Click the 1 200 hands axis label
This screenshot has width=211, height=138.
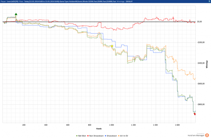click(133, 125)
